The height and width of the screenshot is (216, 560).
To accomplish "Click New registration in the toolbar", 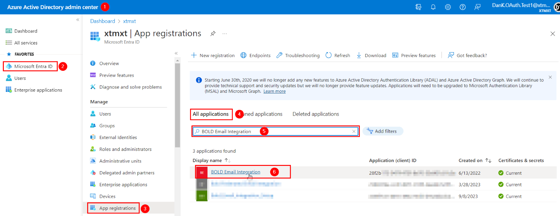I will pos(213,55).
